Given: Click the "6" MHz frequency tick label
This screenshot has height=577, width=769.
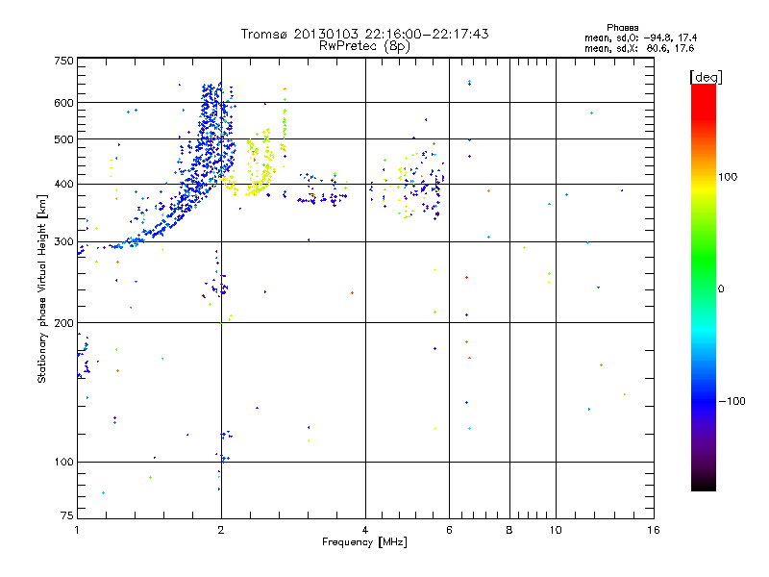Looking at the screenshot, I should pos(449,530).
